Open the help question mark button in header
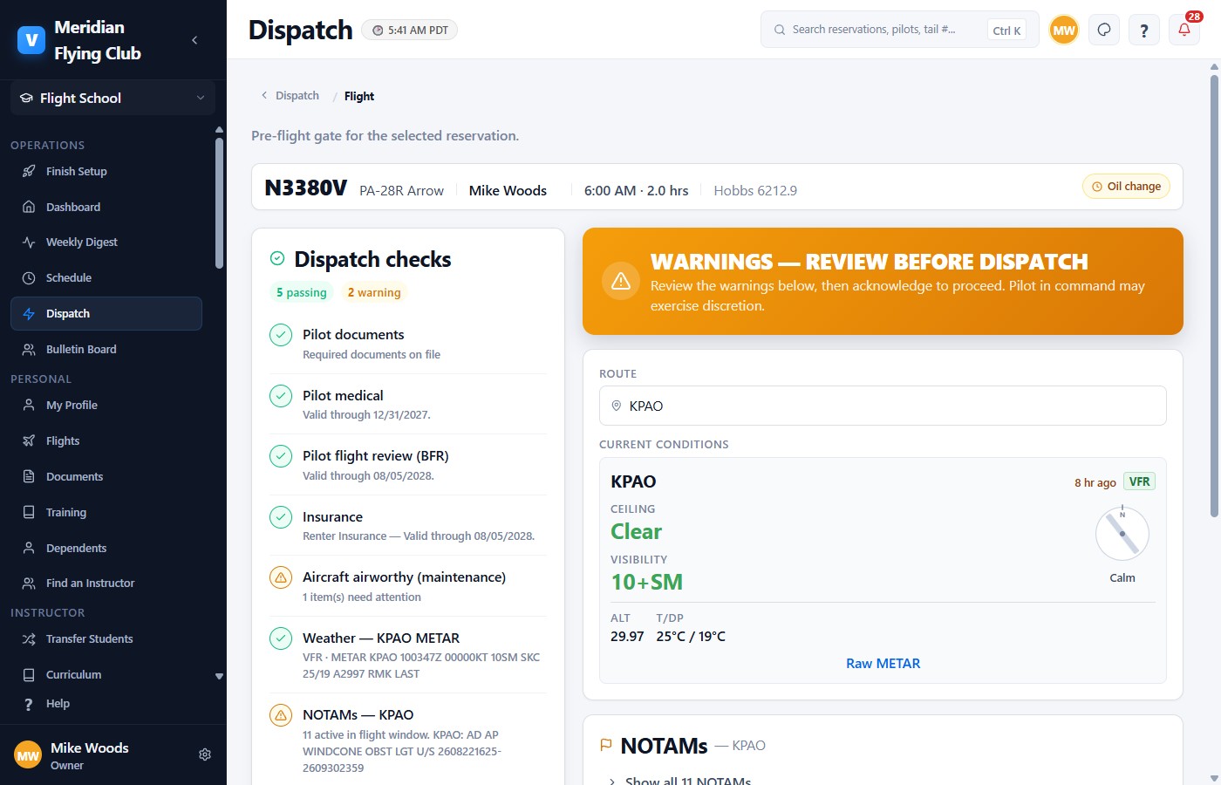 pyautogui.click(x=1144, y=30)
